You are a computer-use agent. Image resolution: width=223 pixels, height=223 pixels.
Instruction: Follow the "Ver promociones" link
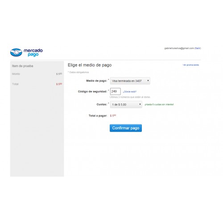click(x=191, y=65)
